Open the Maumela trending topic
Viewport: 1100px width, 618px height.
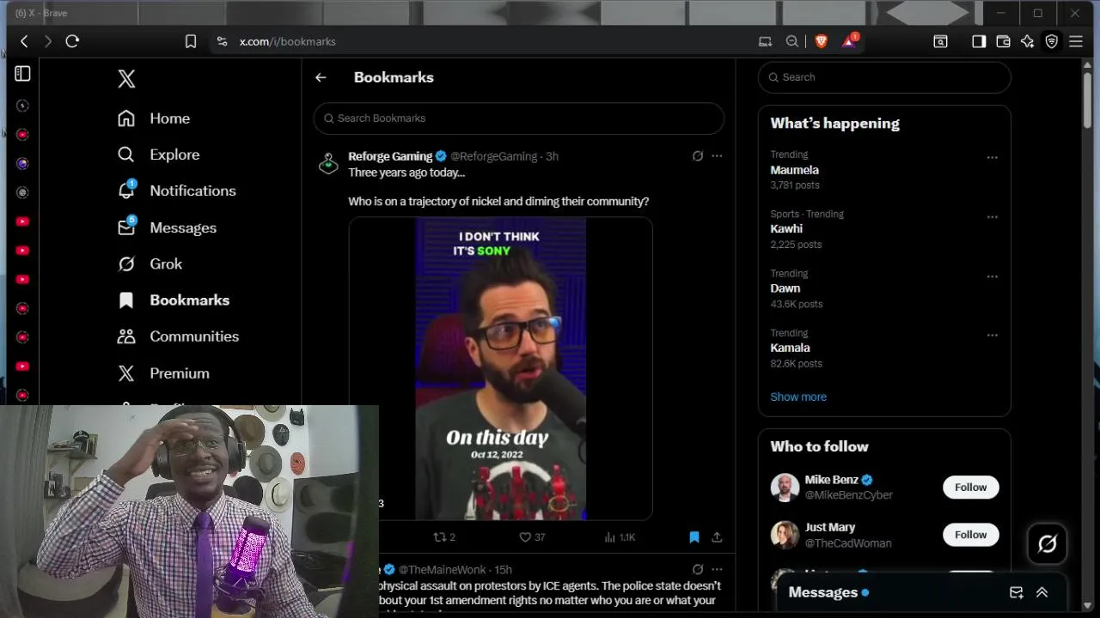point(794,170)
